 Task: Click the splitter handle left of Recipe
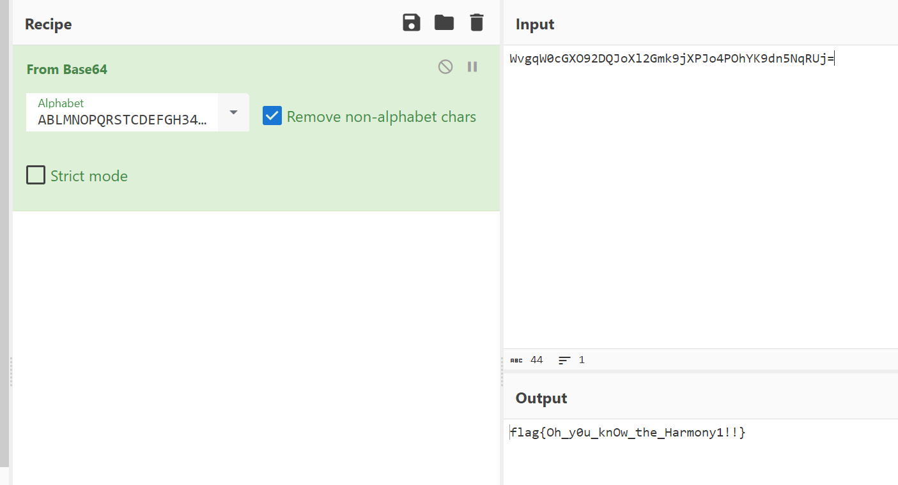tap(11, 371)
